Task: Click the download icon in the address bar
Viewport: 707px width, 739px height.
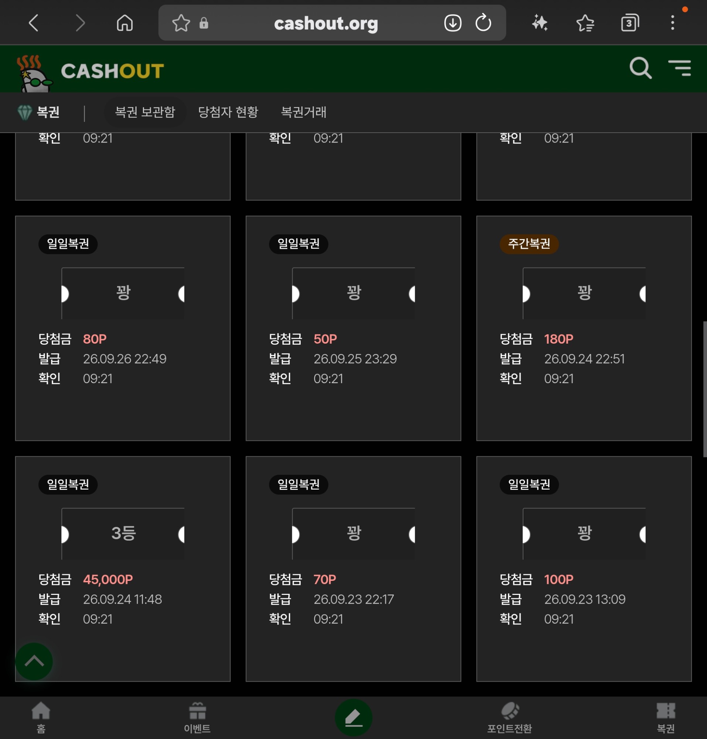Action: coord(452,23)
